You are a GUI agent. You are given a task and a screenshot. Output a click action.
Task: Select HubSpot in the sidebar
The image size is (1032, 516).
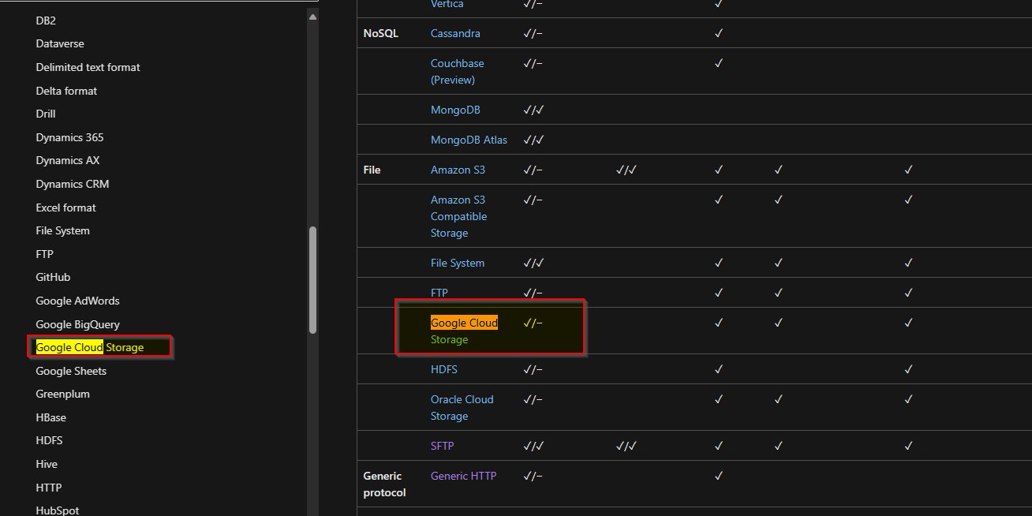pyautogui.click(x=58, y=510)
